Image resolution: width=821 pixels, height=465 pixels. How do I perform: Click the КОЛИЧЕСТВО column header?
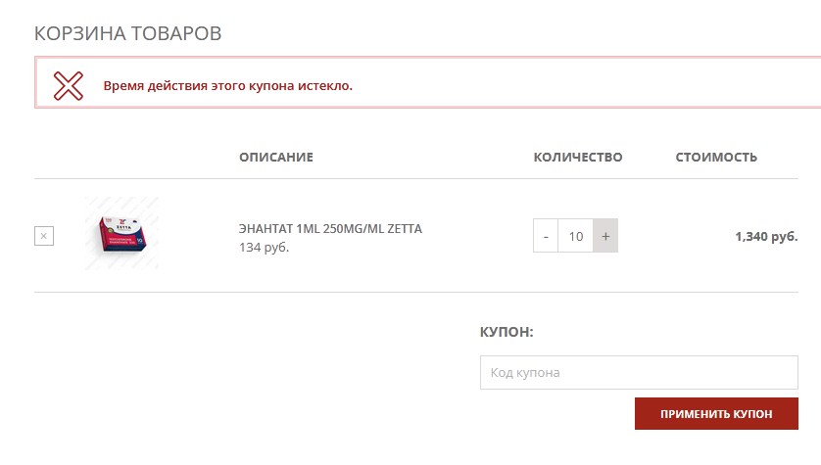point(578,157)
